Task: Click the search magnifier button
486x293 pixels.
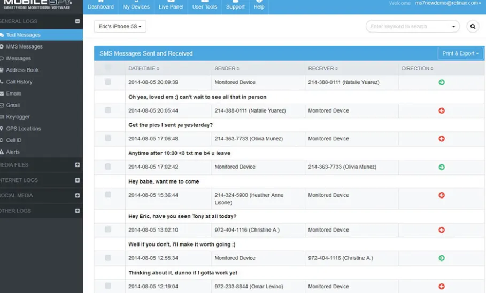Action: click(x=473, y=27)
